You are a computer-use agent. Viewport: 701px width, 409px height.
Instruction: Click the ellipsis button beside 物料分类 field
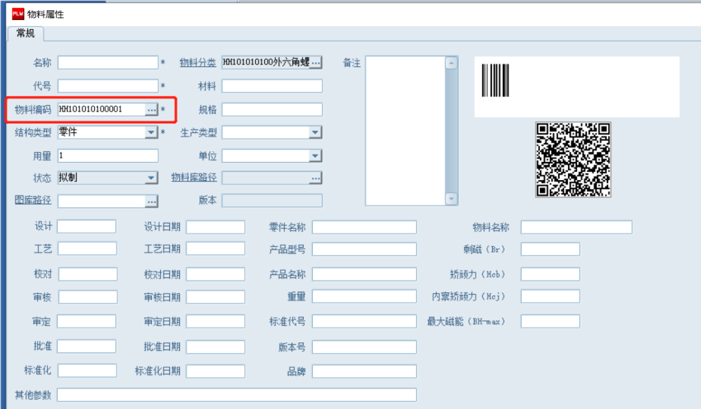coord(315,63)
